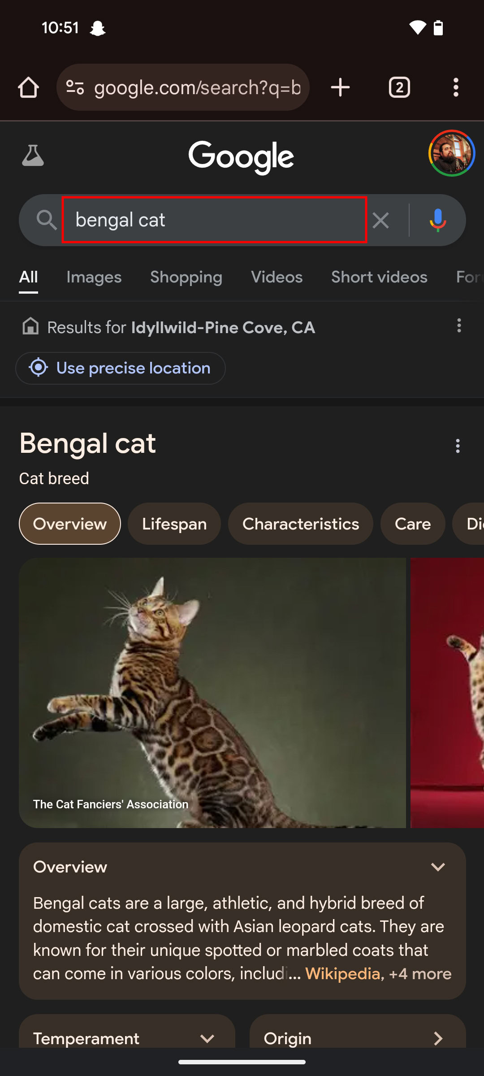Open site info icon in address bar

pyautogui.click(x=75, y=87)
